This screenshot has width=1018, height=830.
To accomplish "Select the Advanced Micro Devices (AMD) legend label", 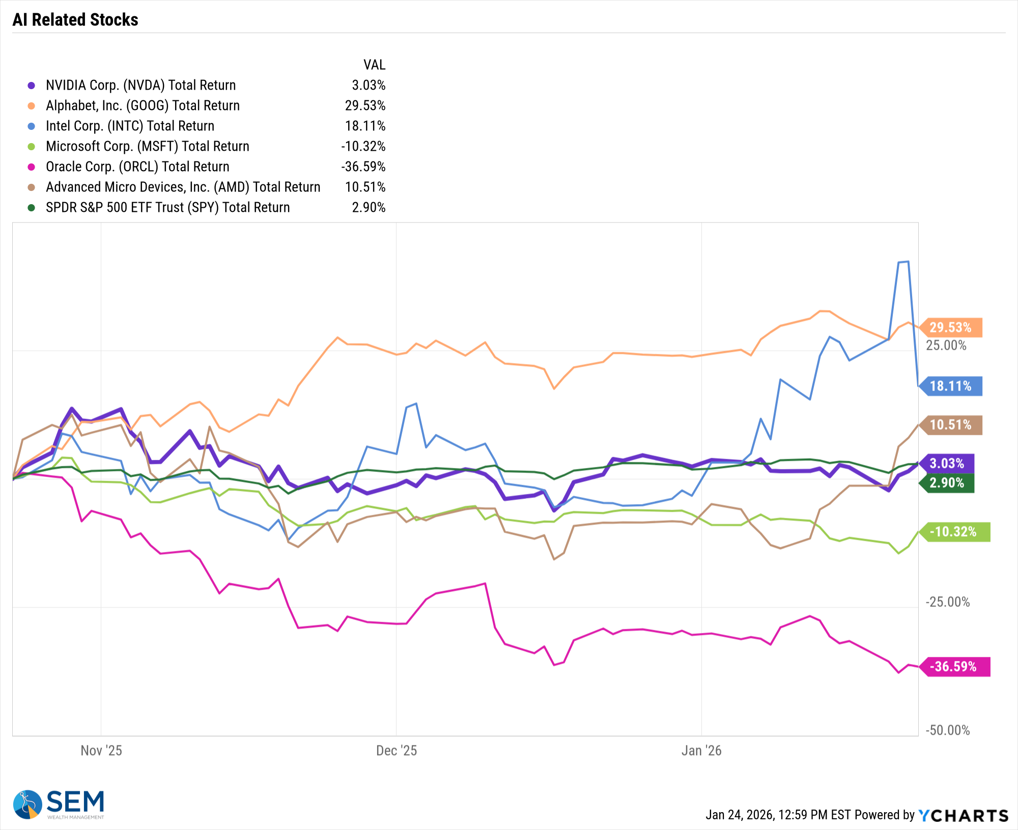I will click(x=183, y=187).
